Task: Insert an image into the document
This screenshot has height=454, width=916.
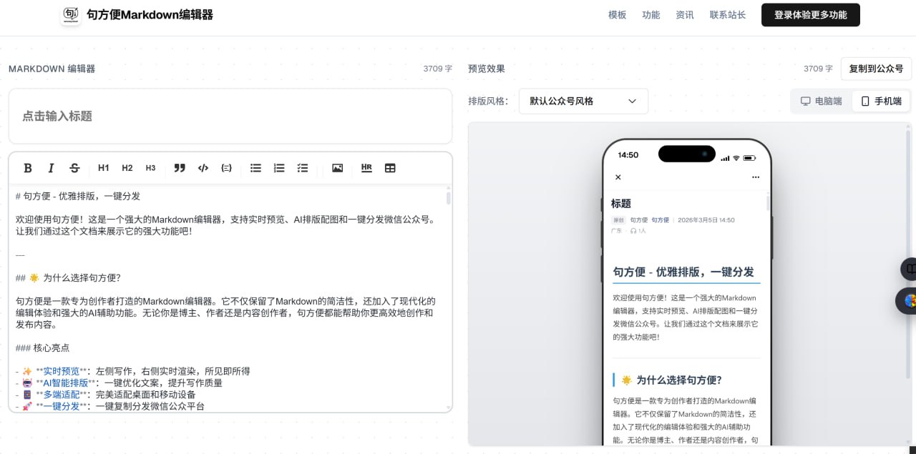Action: (x=337, y=168)
